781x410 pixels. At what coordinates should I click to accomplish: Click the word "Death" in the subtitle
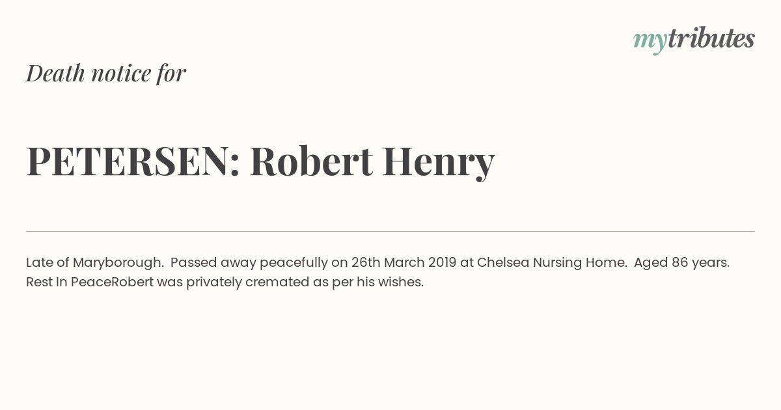[55, 73]
